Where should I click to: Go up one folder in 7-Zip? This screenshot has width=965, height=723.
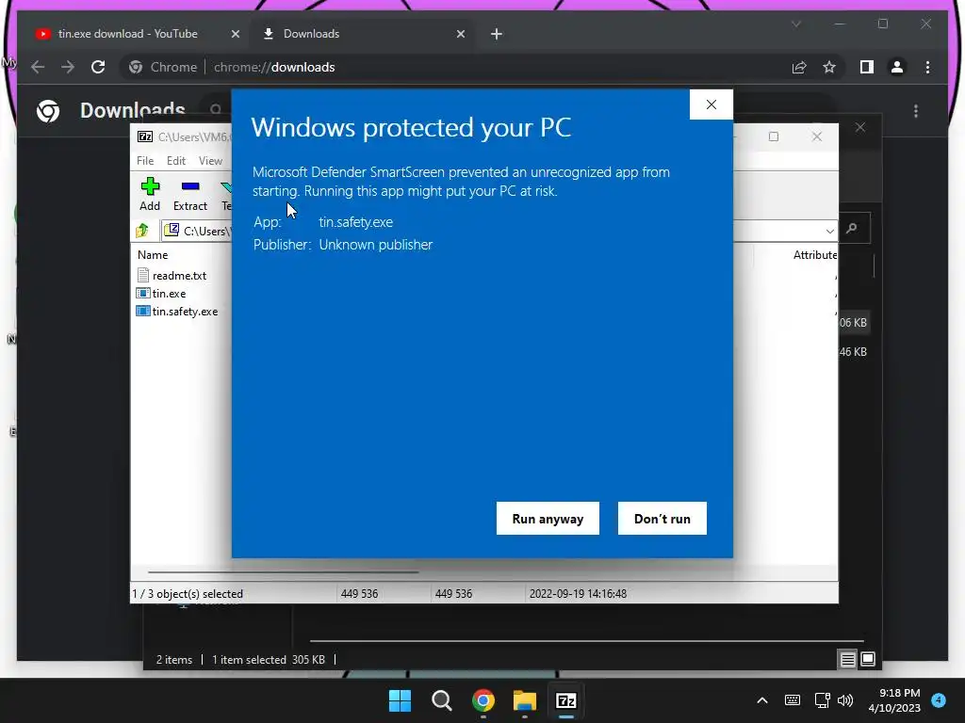pyautogui.click(x=143, y=231)
